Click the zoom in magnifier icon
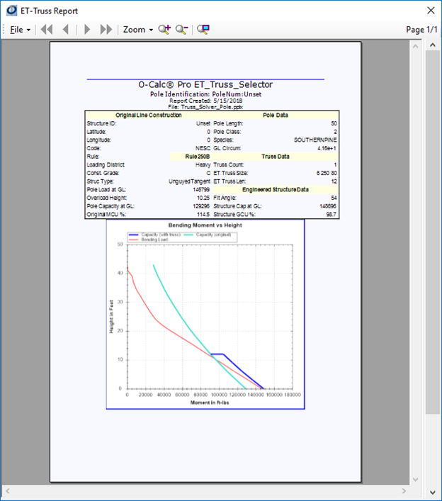442x501 pixels. [x=164, y=29]
